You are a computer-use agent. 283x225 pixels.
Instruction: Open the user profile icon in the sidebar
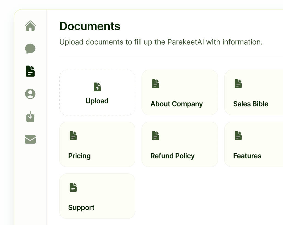coord(30,94)
